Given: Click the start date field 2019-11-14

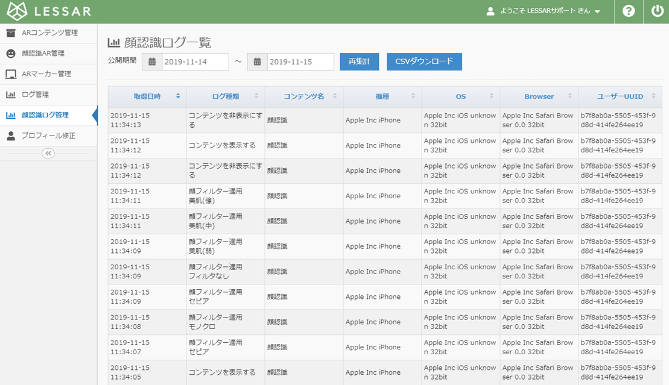Looking at the screenshot, I should pos(195,62).
